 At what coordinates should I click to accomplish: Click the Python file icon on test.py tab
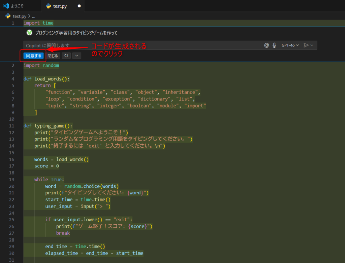tap(49, 6)
